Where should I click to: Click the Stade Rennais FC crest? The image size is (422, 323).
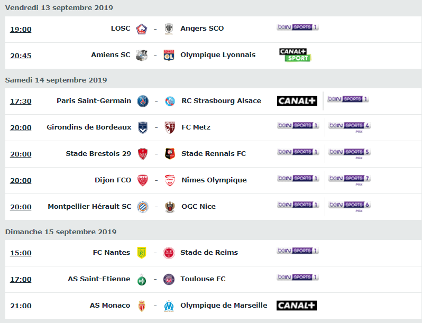(170, 154)
